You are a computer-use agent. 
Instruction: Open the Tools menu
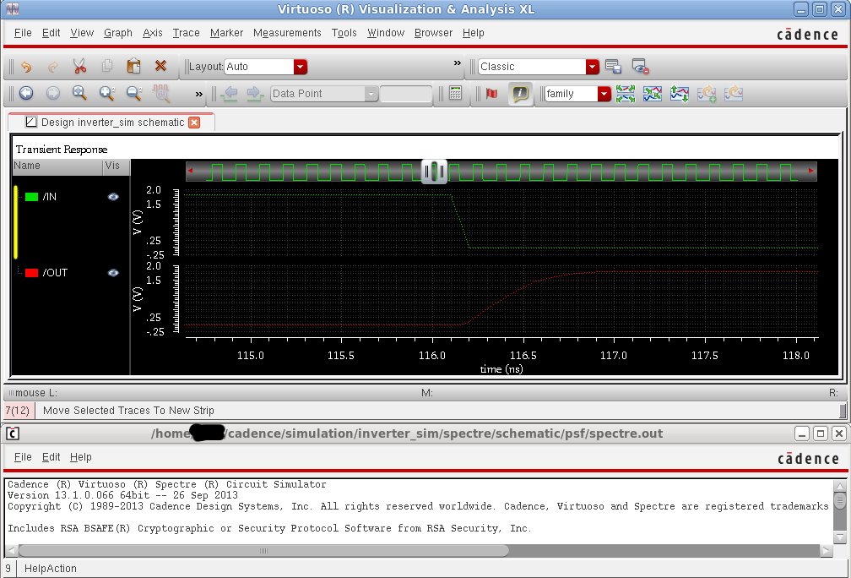344,33
